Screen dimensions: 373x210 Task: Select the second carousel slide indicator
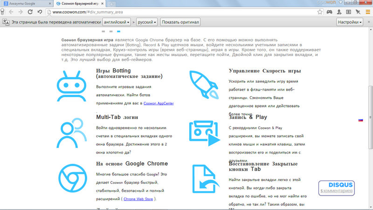click(x=111, y=31)
